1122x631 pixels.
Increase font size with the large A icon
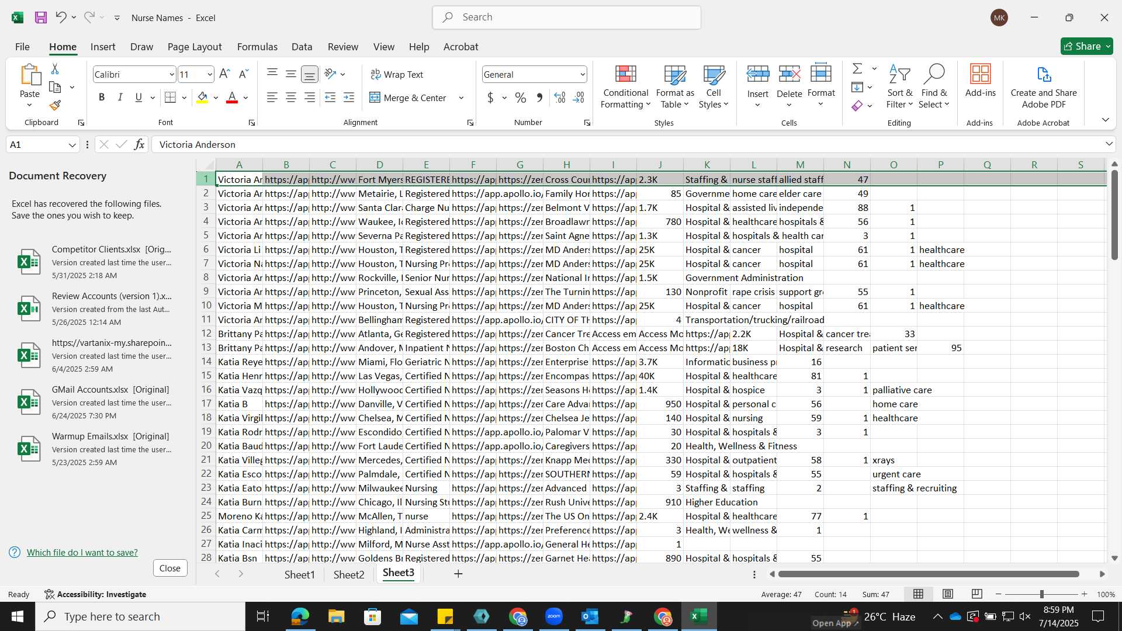click(x=224, y=74)
